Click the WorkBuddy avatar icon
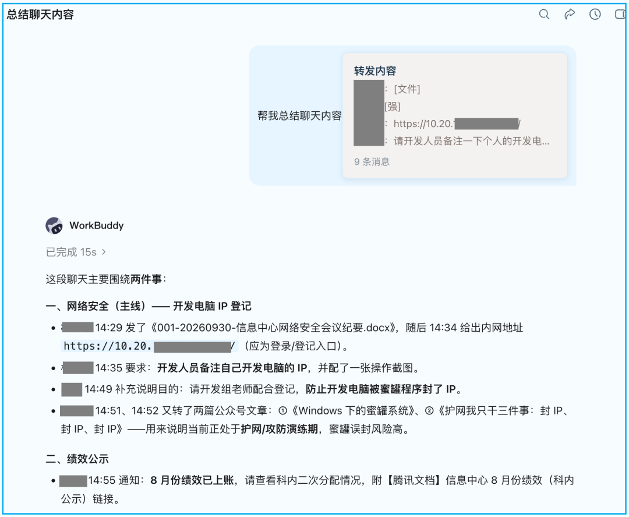Viewport: 629px width, 517px height. (54, 226)
